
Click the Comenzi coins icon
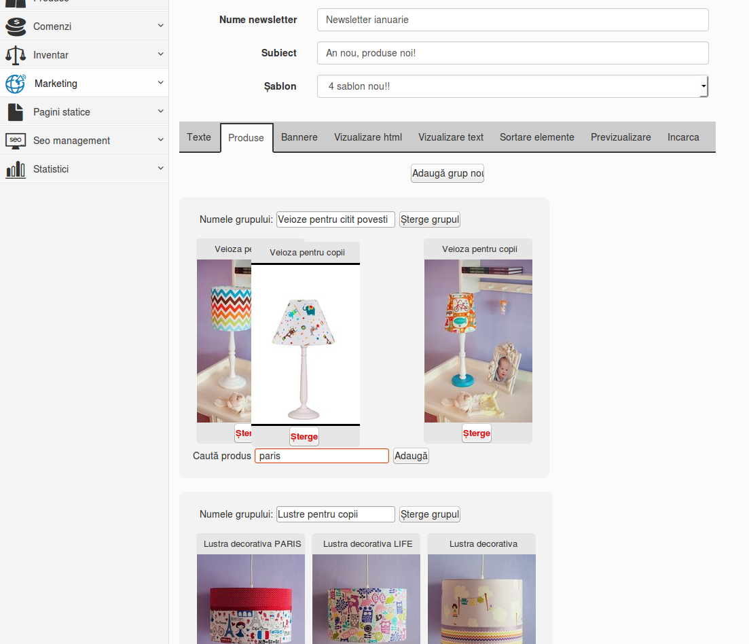pyautogui.click(x=16, y=26)
